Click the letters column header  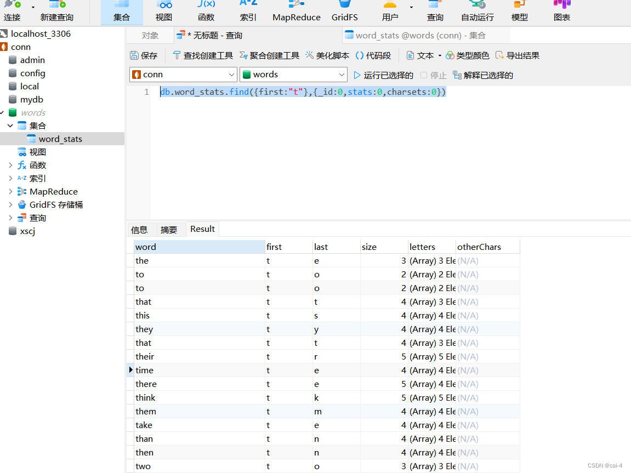(432, 247)
